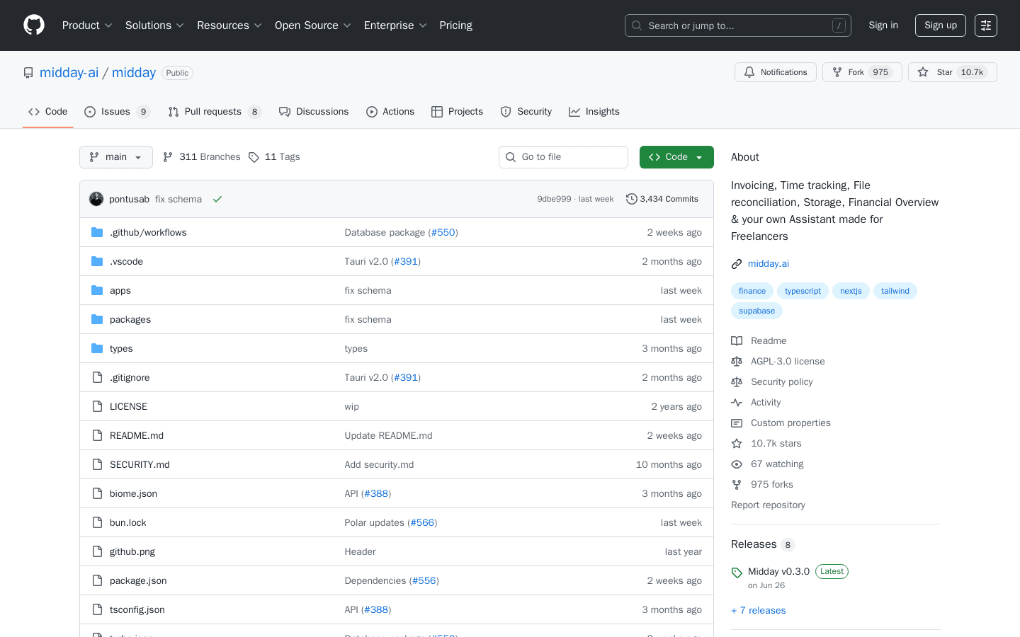Click the folder icon next to packages

coord(97,319)
